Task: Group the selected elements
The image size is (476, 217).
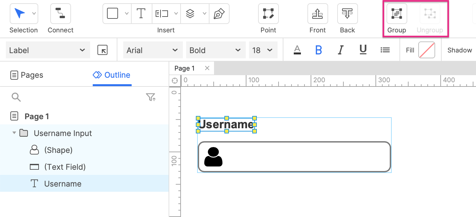Action: pyautogui.click(x=397, y=14)
